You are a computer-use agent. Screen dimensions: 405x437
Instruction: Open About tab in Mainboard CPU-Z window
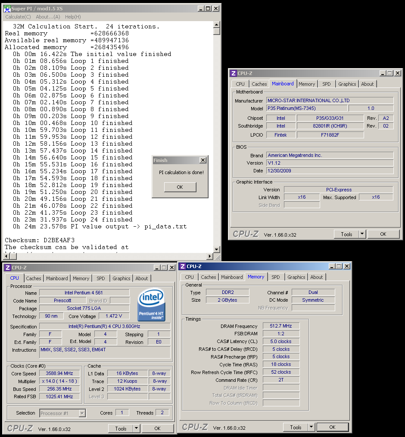point(368,84)
